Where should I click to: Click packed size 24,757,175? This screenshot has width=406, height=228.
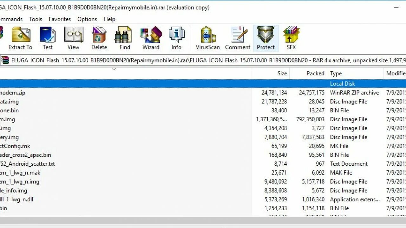[x=311, y=93]
